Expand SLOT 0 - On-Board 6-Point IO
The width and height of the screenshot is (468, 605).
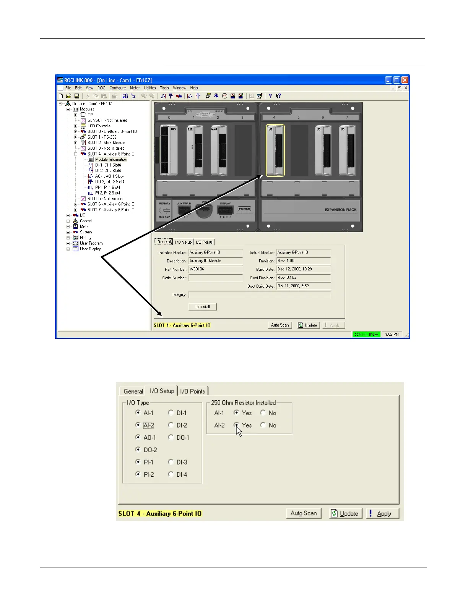point(76,131)
